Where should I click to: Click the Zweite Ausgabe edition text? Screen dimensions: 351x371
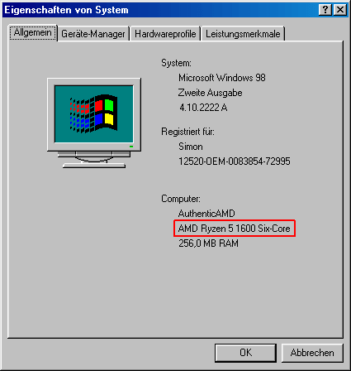pyautogui.click(x=210, y=93)
